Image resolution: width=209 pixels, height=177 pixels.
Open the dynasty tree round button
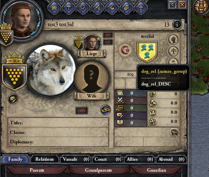point(173,51)
